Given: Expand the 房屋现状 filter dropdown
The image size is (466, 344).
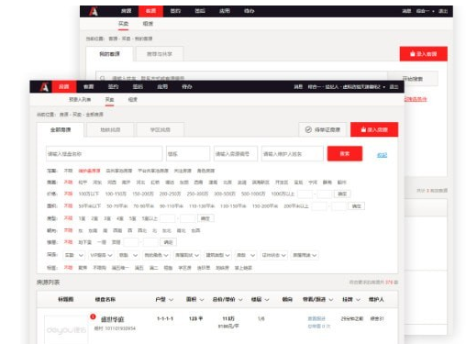Looking at the screenshot, I should pyautogui.click(x=187, y=255).
